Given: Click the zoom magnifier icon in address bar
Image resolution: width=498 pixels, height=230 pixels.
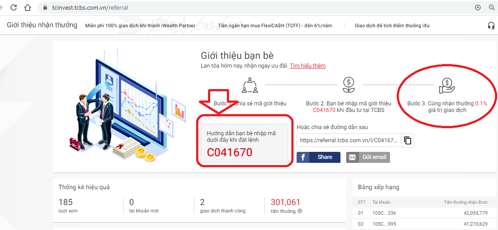Looking at the screenshot, I should 491,7.
